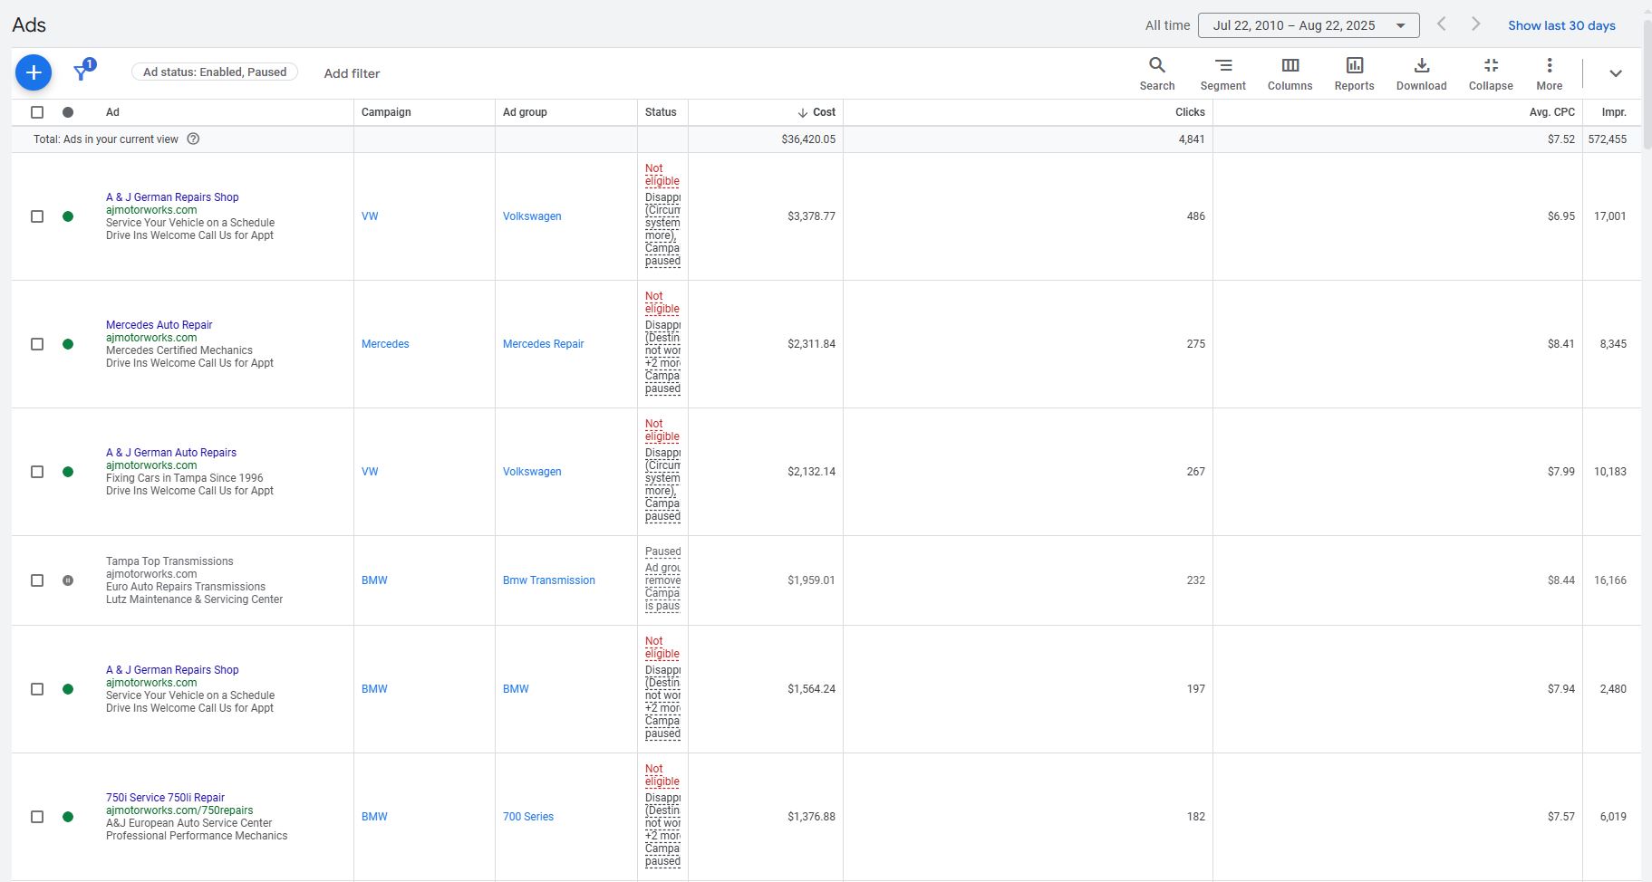This screenshot has width=1652, height=882.
Task: Click the blue plus button to create ad
Action: [34, 72]
